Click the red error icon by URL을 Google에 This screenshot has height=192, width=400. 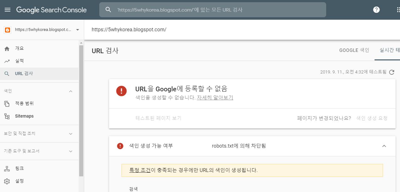tap(121, 91)
